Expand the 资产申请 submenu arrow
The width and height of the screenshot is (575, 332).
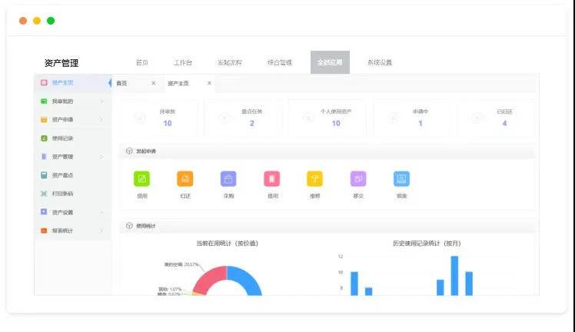(x=101, y=120)
